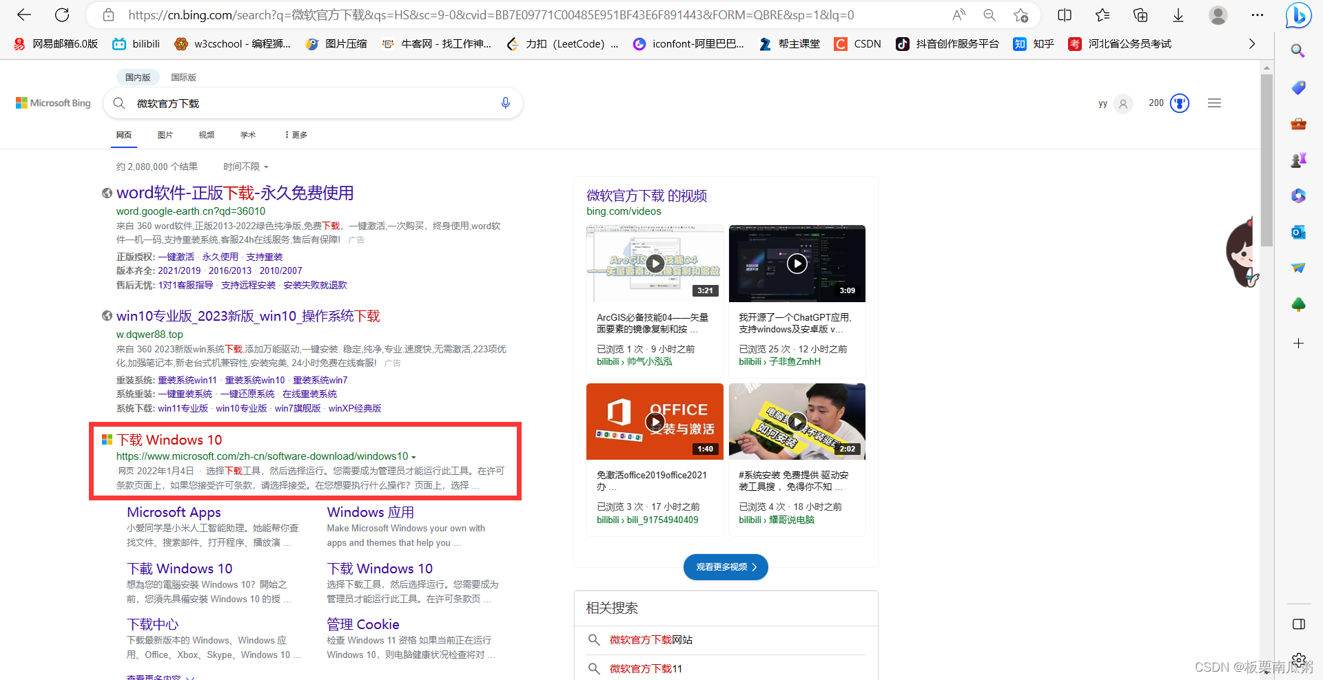Screen dimensions: 1323x680
Task: Open Microsoft Apps sublink
Action: point(174,512)
